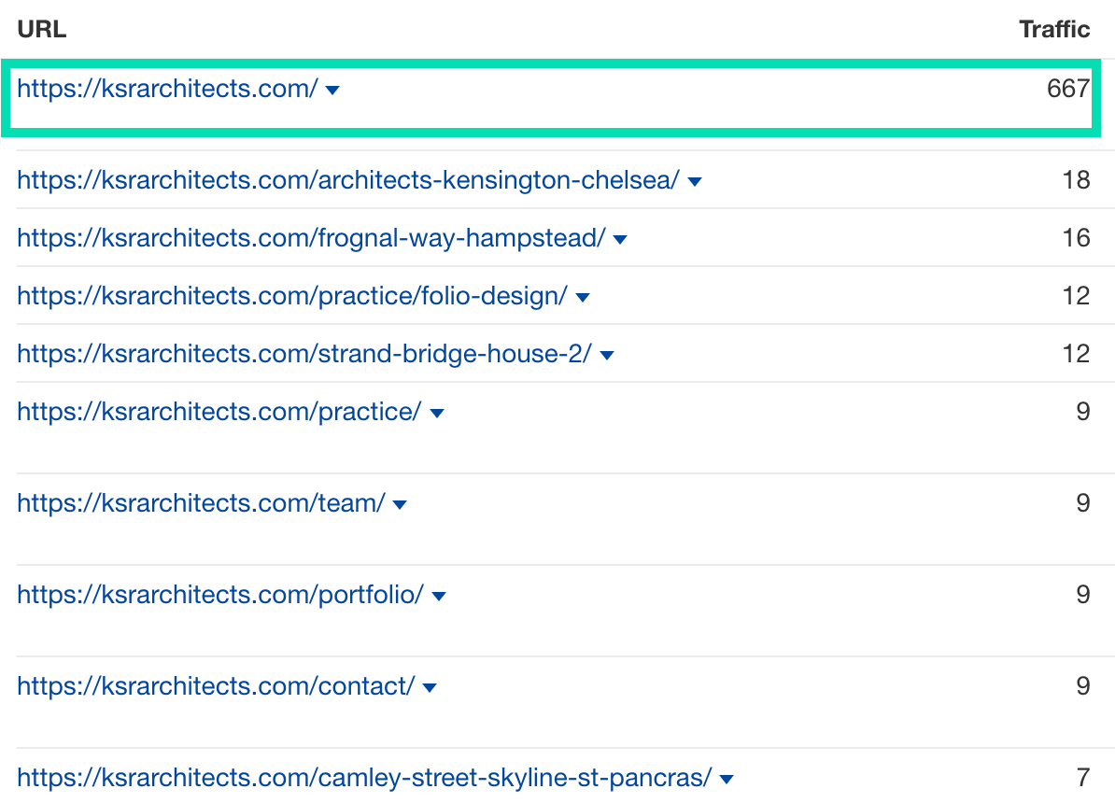Open the ksrarchitects.com/portfolio/ URL link

click(220, 595)
